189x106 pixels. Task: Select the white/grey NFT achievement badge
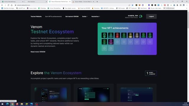137,35
